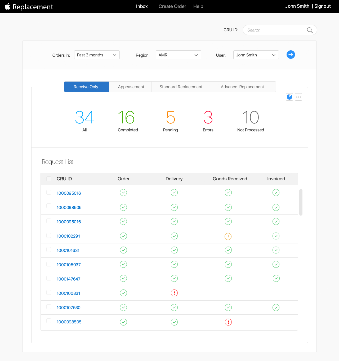Switch to the Appeasement tab
The image size is (339, 361).
(x=131, y=87)
